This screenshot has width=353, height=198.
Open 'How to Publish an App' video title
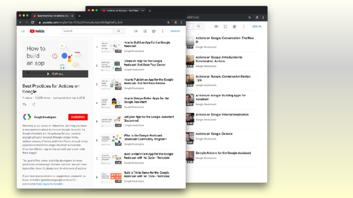149,81
